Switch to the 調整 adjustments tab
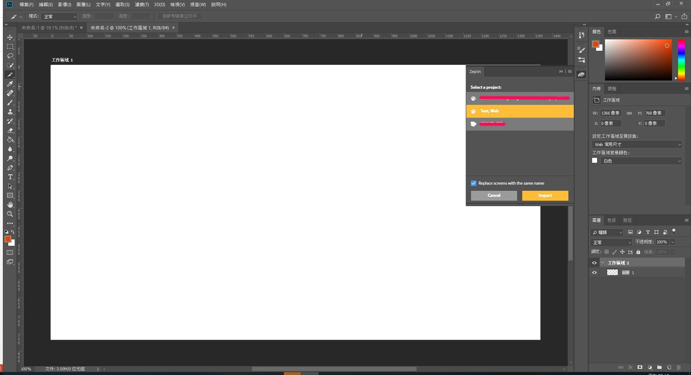Viewport: 691px width, 375px height. (612, 89)
